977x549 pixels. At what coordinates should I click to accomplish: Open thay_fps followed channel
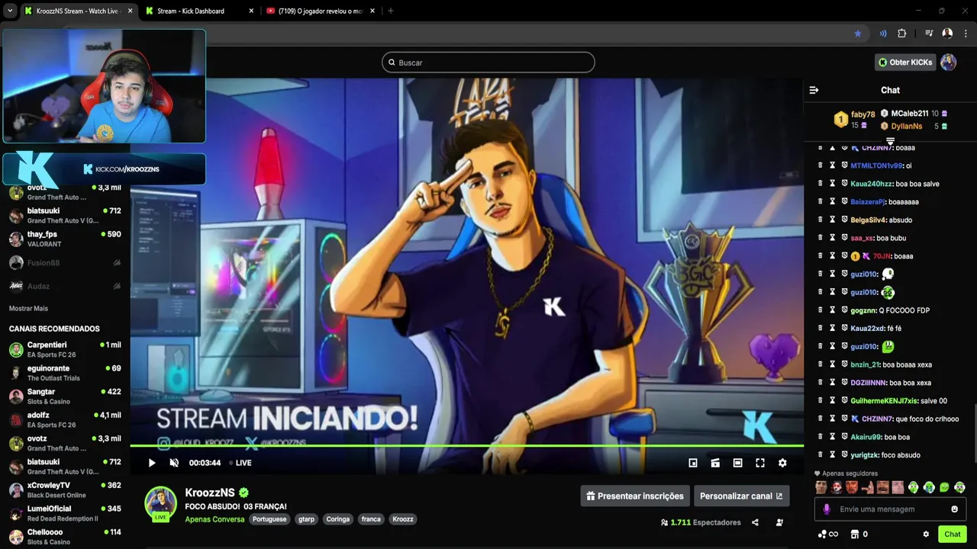pos(65,239)
